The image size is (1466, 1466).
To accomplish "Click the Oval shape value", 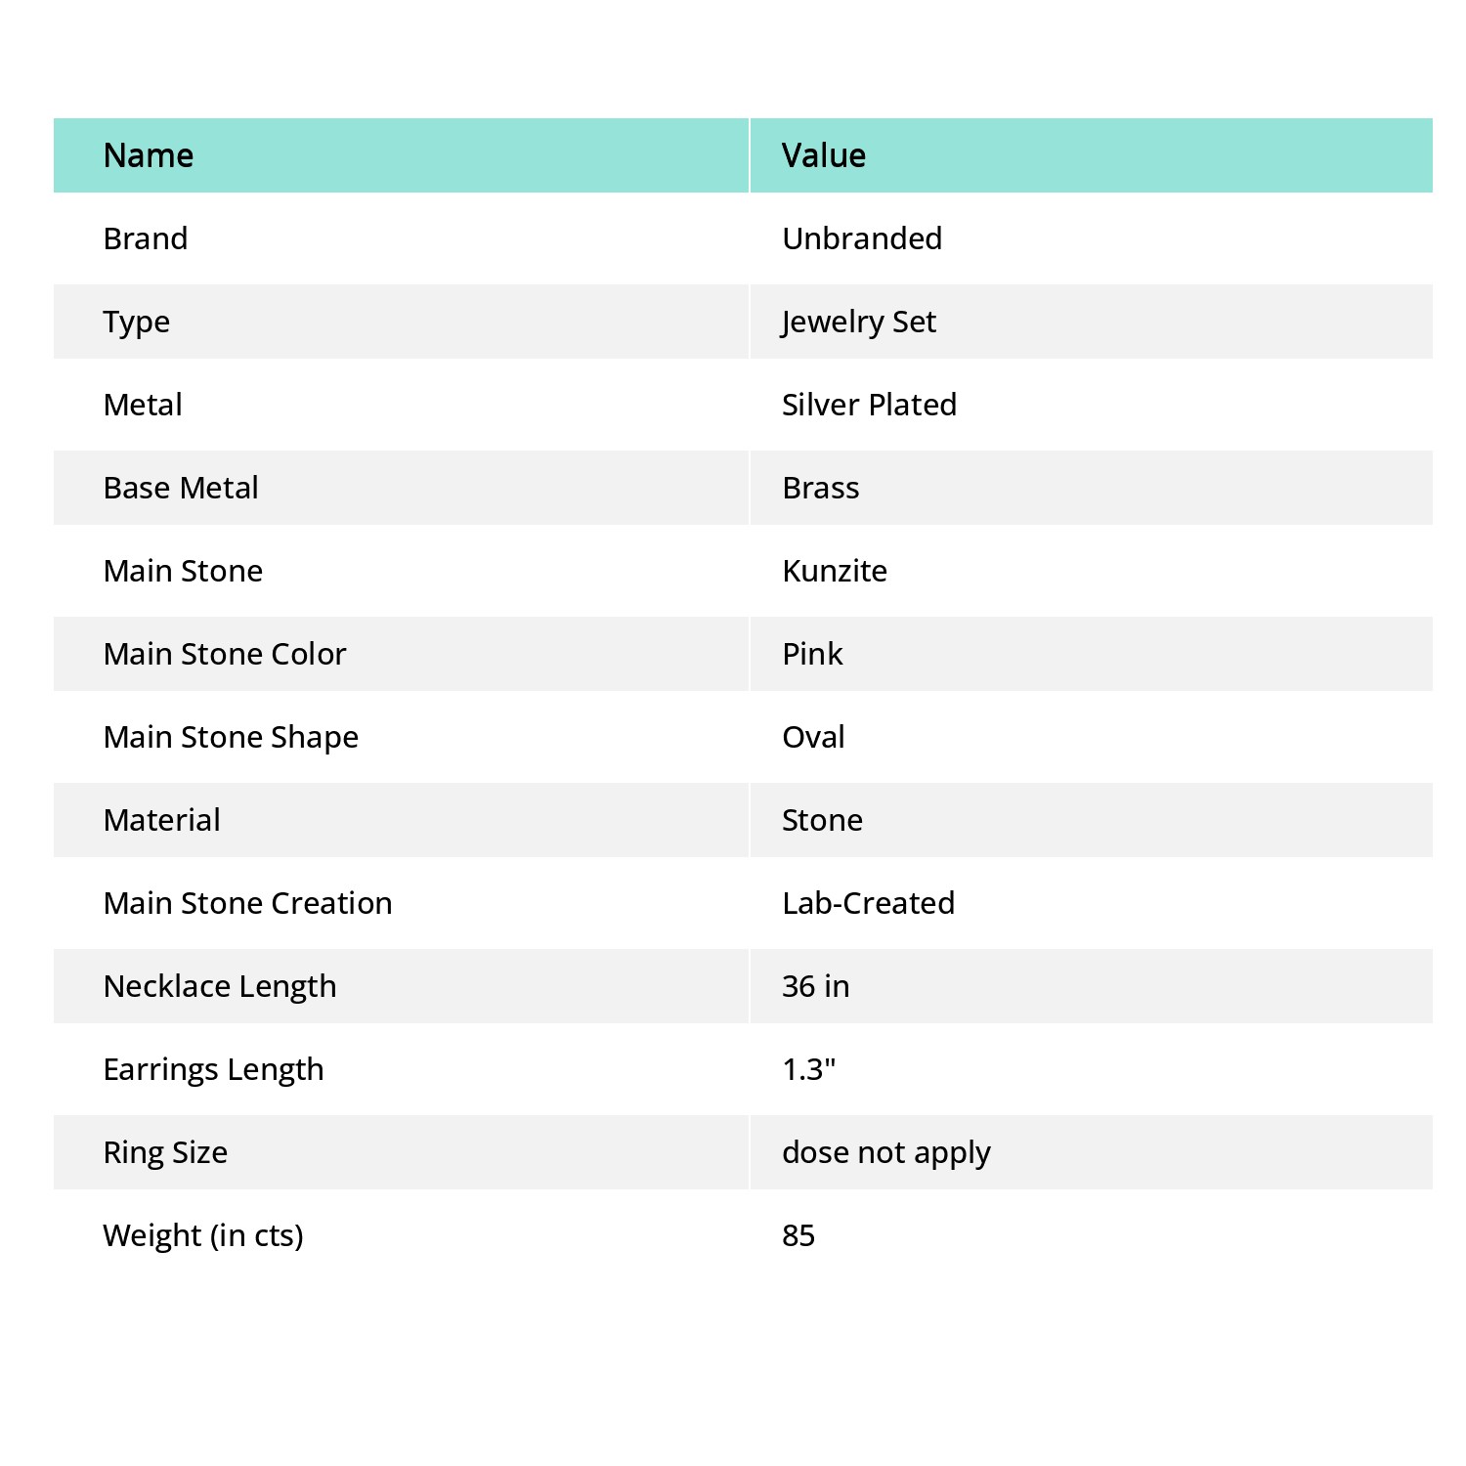I will [x=813, y=737].
